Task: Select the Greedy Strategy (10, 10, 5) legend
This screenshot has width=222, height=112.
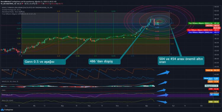Action: coord(11,10)
